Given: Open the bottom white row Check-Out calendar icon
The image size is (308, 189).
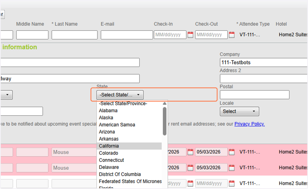Looking at the screenshot, I should click(x=232, y=184).
